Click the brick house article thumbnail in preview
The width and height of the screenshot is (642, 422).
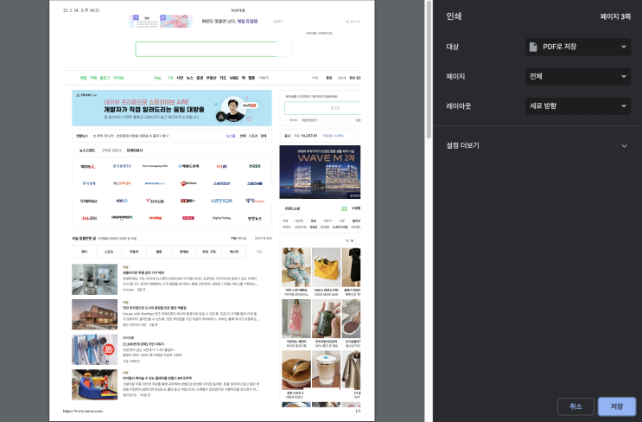tap(94, 314)
